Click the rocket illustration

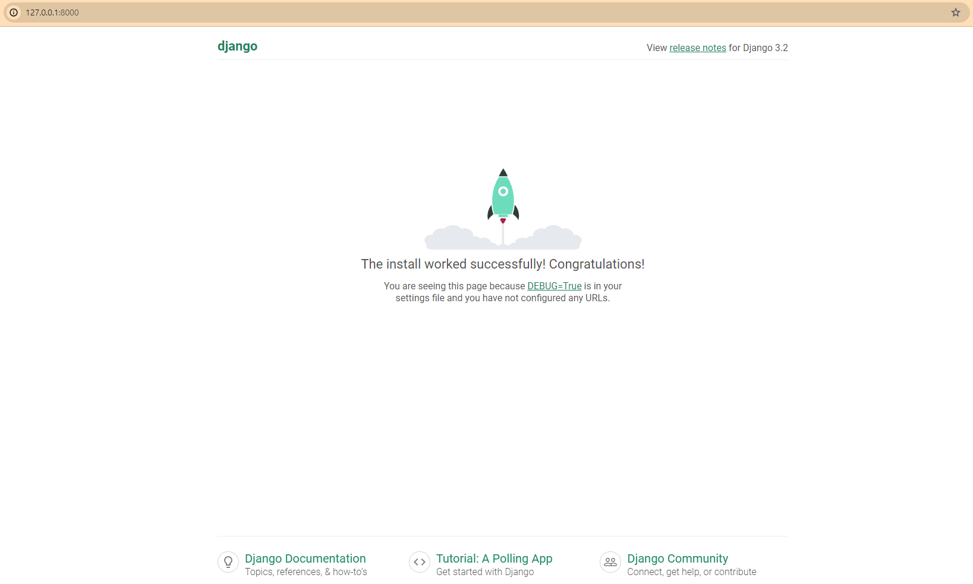503,209
